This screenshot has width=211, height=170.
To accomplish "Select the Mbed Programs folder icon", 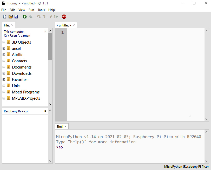I will 9,92.
